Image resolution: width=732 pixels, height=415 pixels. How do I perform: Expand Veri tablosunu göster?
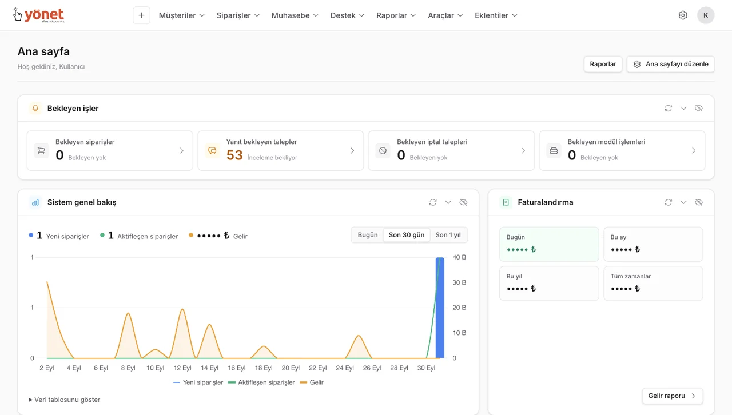65,400
